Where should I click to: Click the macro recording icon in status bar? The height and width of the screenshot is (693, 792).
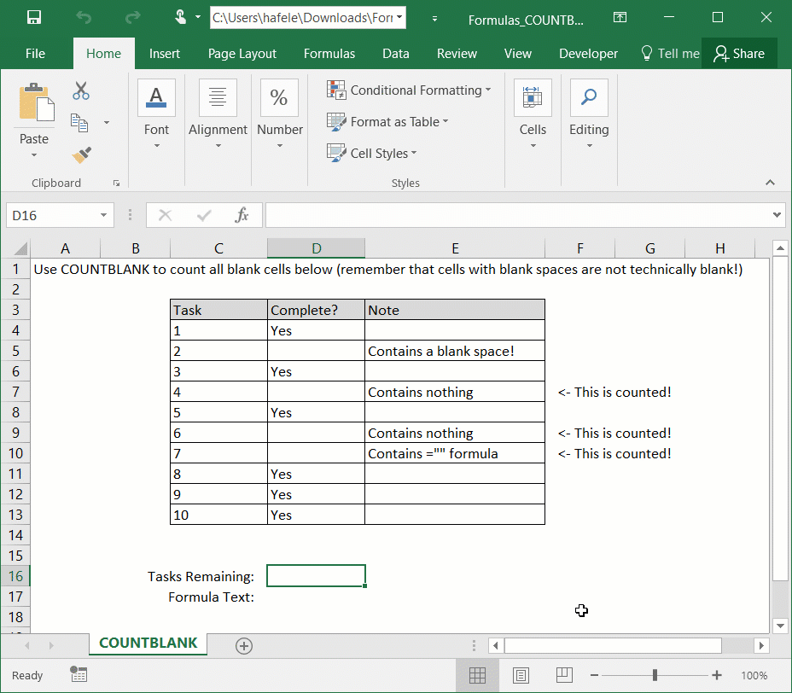coord(79,674)
